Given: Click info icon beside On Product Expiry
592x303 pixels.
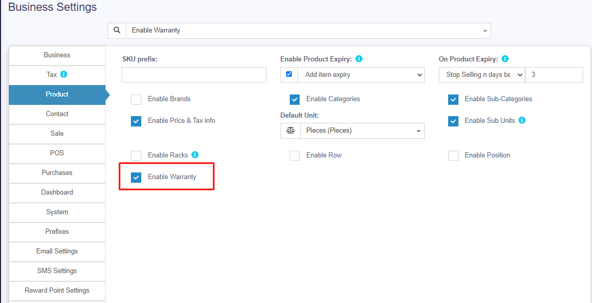Looking at the screenshot, I should pos(505,59).
